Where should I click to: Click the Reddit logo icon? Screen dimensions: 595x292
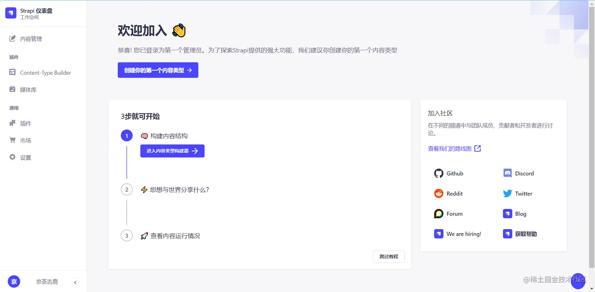[439, 194]
